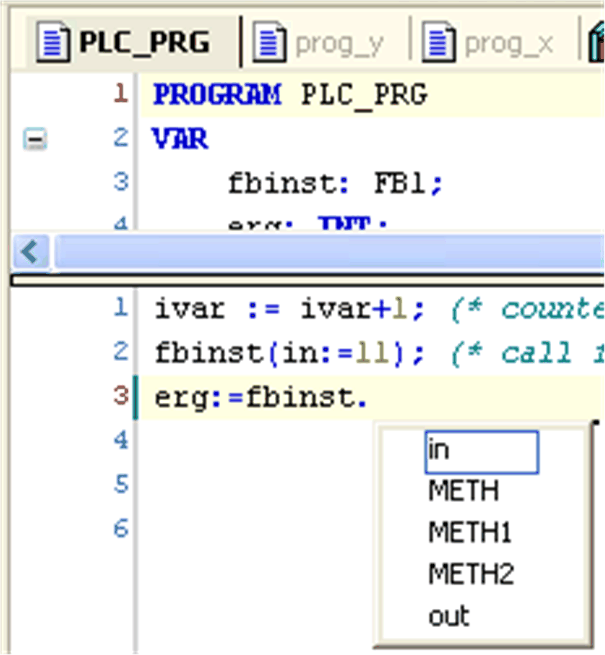Click the fbinst: FB1 variable declaration
The height and width of the screenshot is (655, 605).
[x=334, y=183]
